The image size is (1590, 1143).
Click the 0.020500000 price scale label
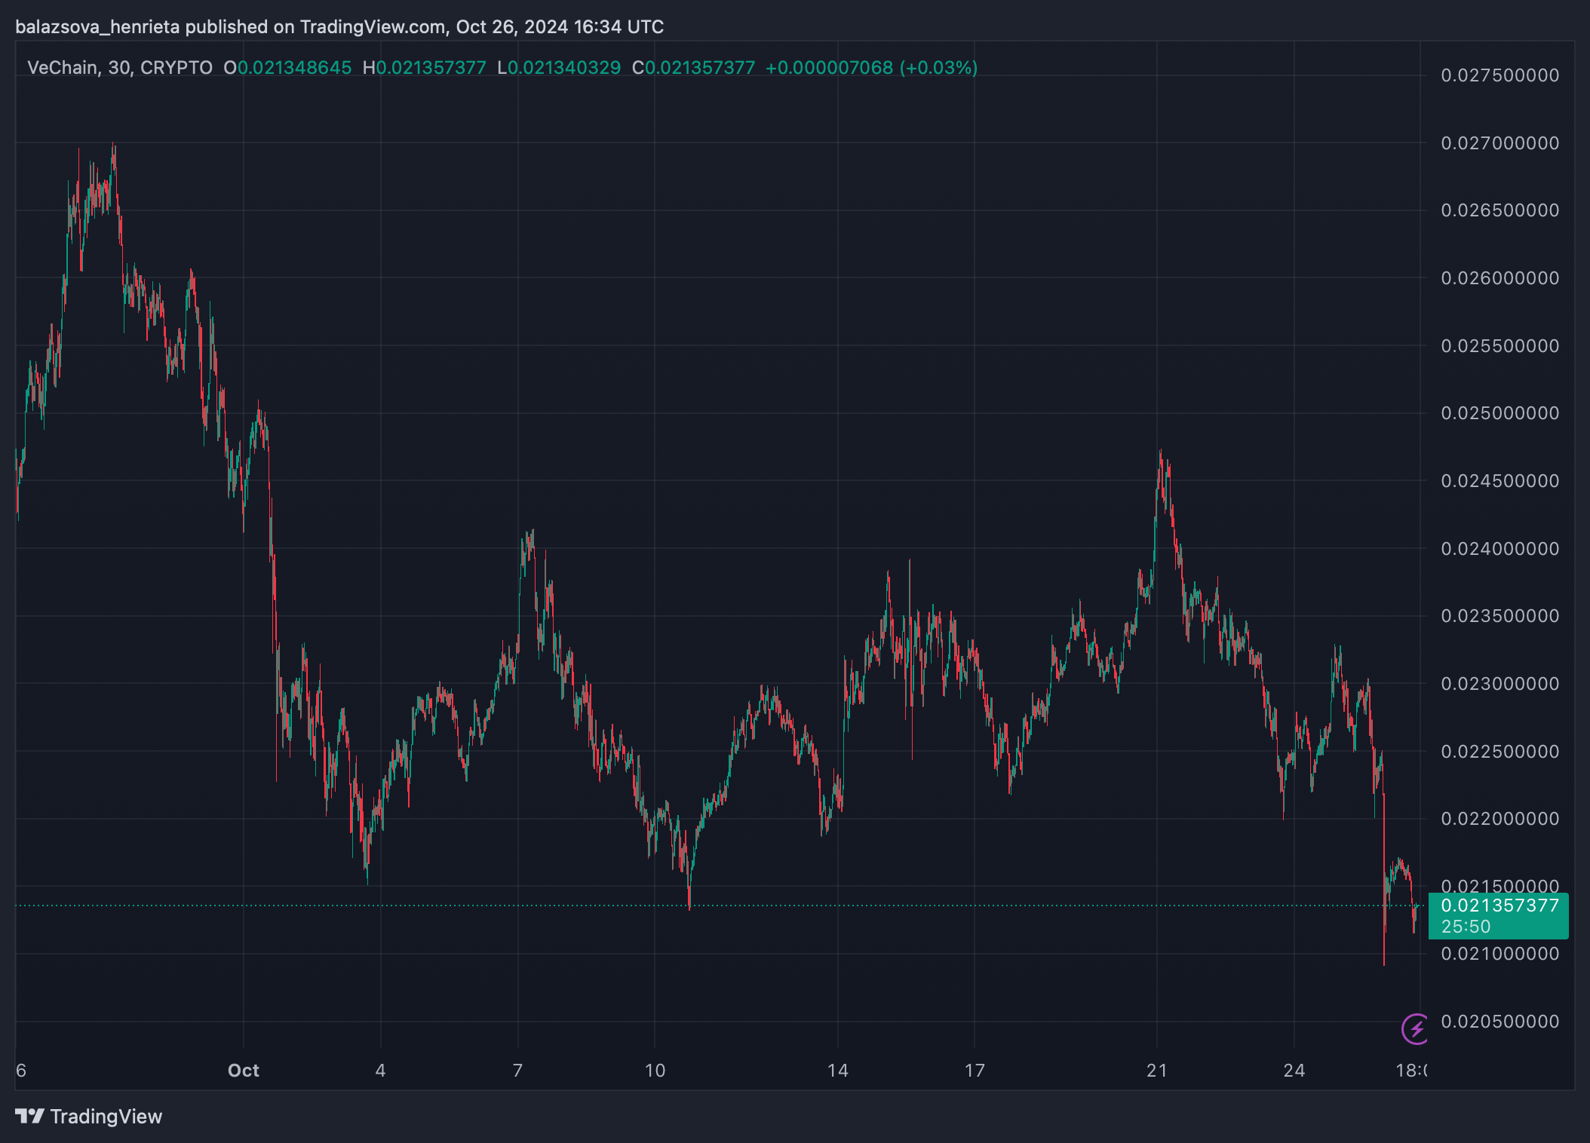point(1499,1022)
